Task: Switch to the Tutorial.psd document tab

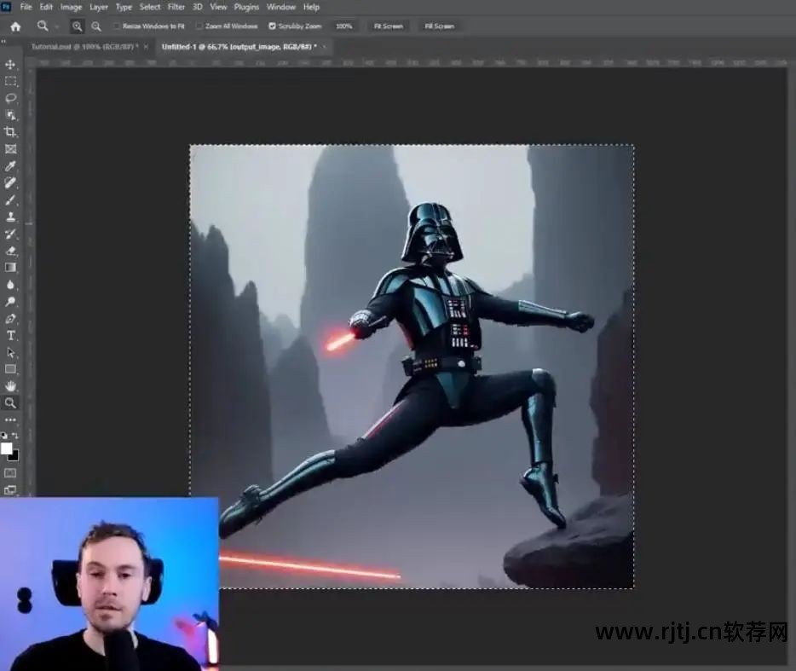Action: point(84,47)
